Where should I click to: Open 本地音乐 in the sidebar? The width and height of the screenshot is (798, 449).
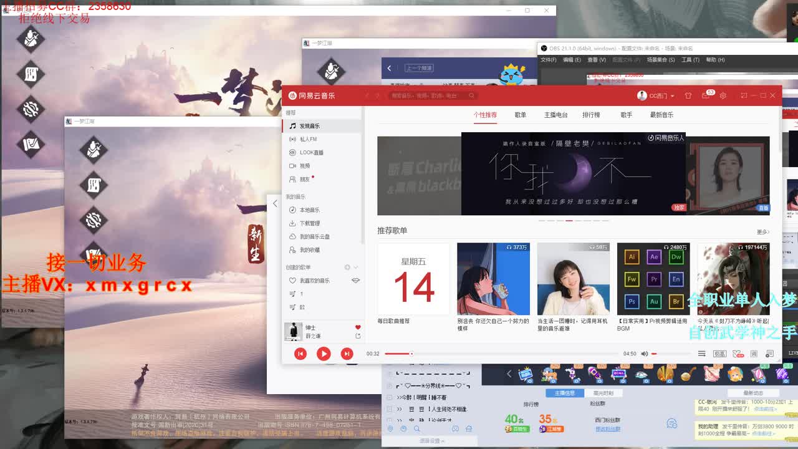[x=321, y=210]
